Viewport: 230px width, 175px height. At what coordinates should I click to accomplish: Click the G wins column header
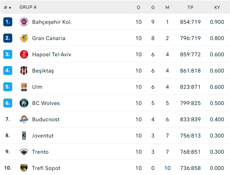153,8
